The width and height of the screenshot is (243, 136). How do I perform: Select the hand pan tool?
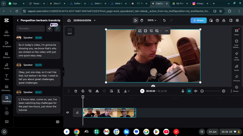142,20
